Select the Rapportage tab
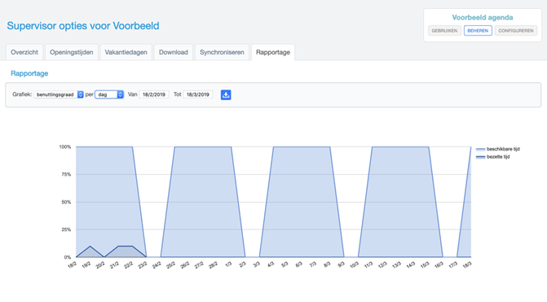The height and width of the screenshot is (302, 547). (273, 52)
